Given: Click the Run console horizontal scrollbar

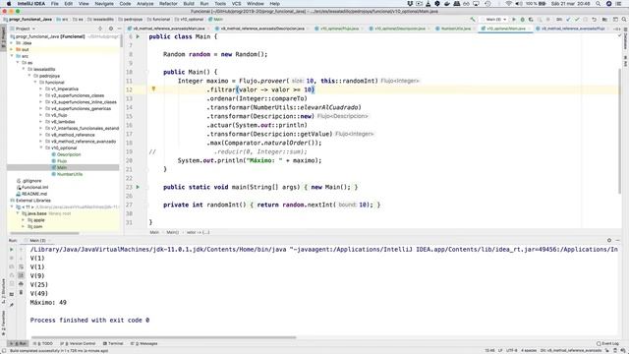Looking at the screenshot, I should coord(164,337).
